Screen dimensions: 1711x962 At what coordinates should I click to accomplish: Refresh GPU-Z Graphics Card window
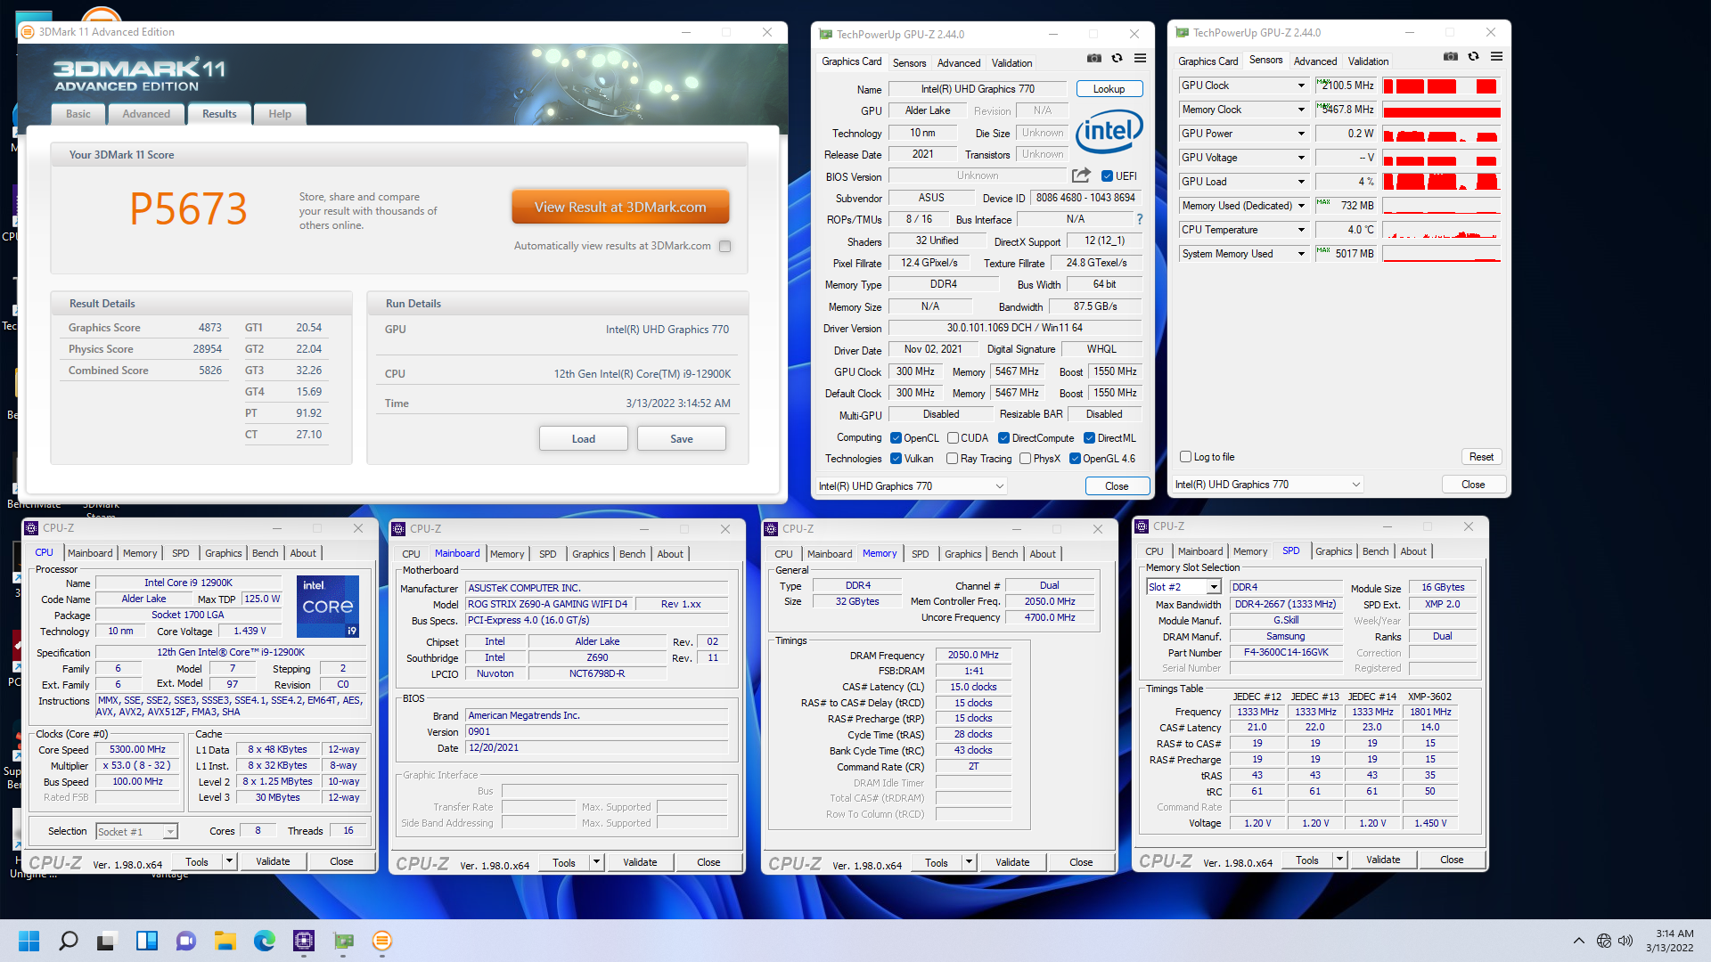(x=1117, y=59)
